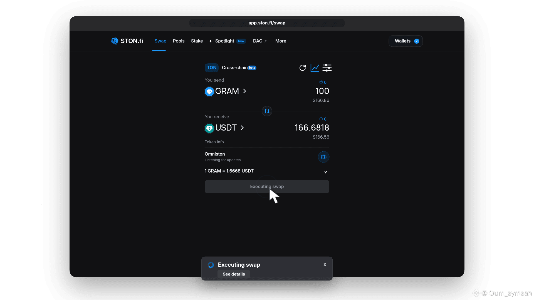The image size is (534, 300).
Task: Click the You send label
Action: click(214, 80)
